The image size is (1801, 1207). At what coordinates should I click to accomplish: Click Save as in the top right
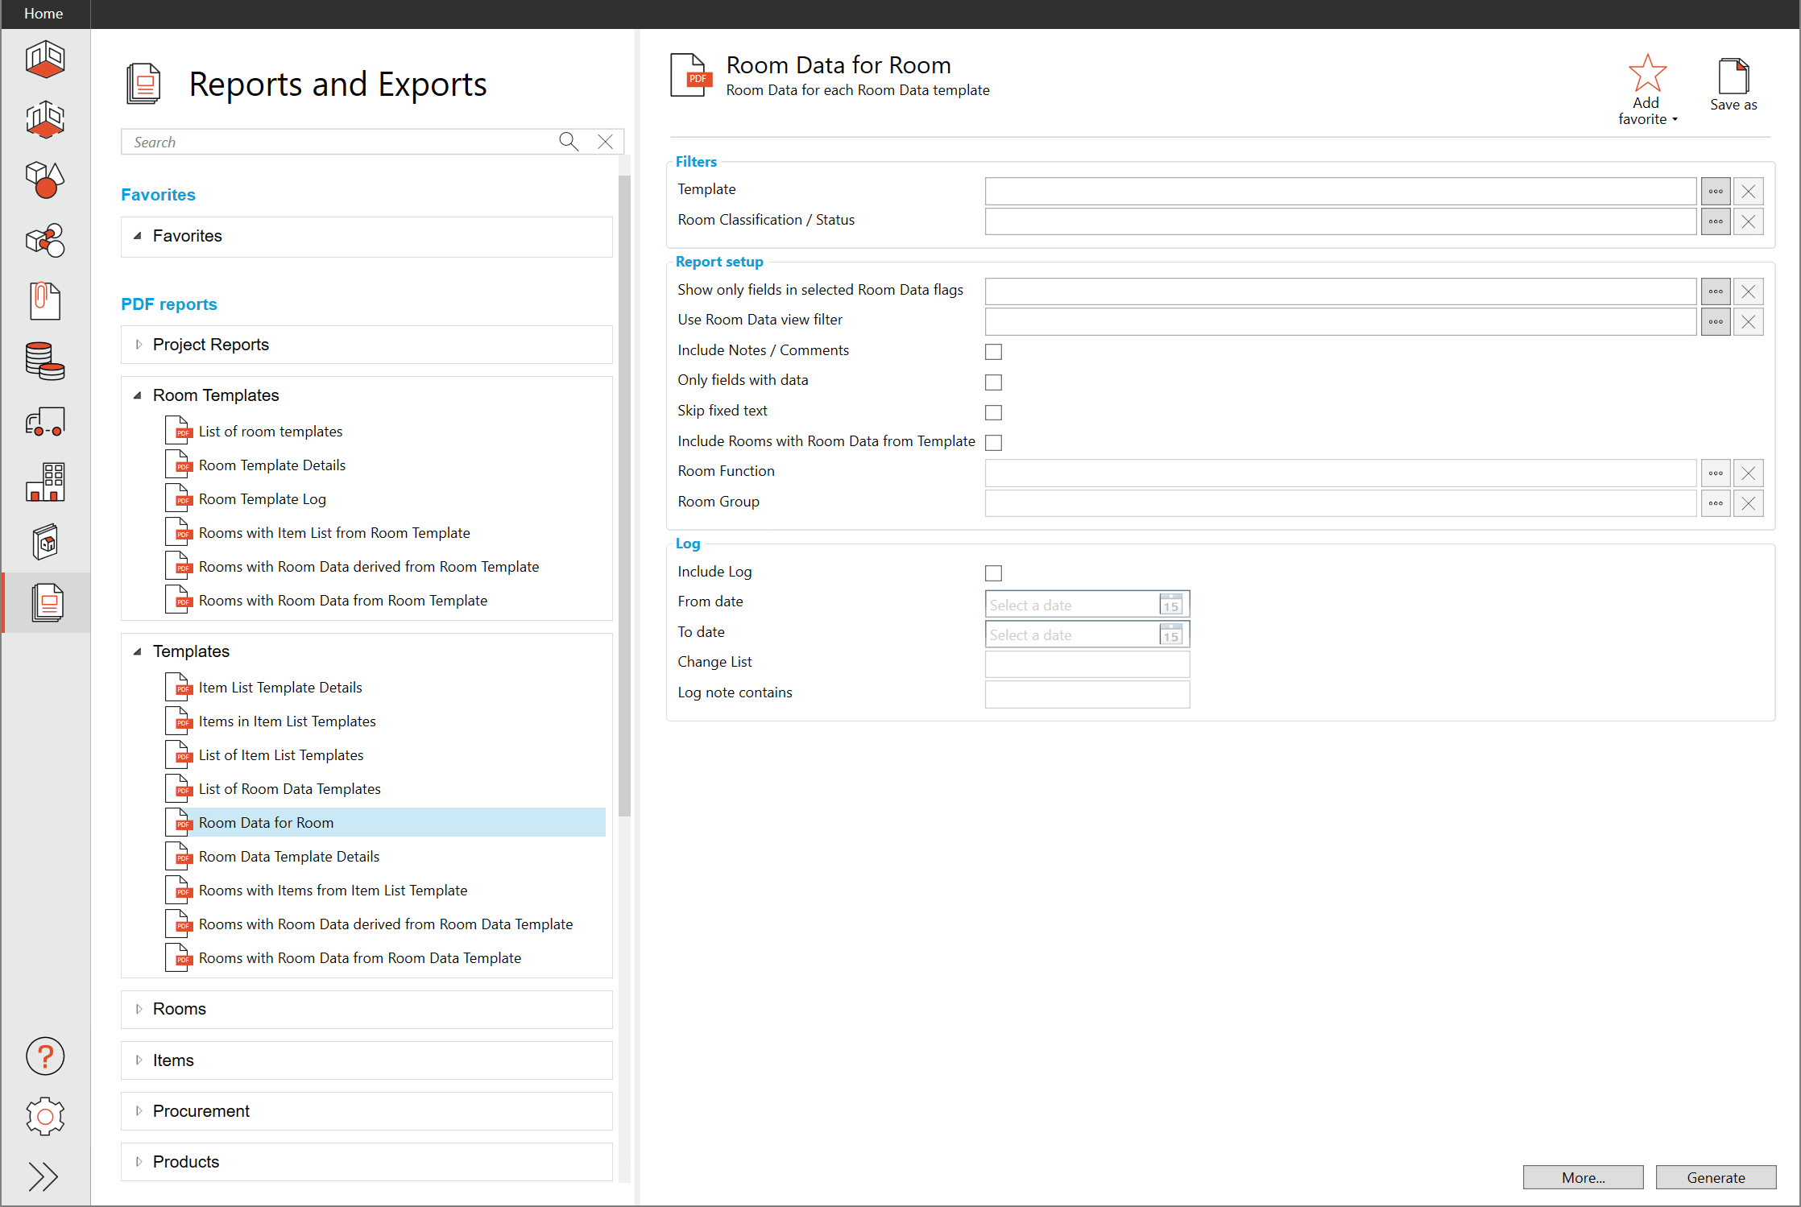[x=1733, y=84]
